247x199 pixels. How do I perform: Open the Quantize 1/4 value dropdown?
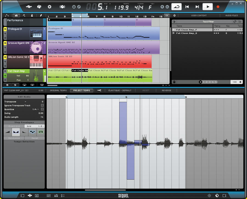click(36, 109)
